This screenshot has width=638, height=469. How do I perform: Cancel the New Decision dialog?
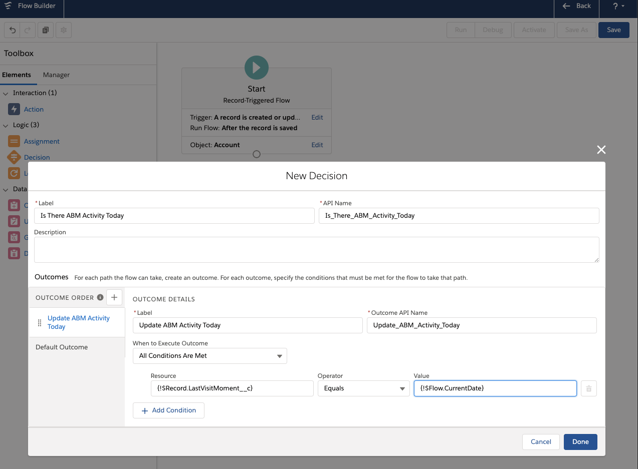[x=541, y=442]
